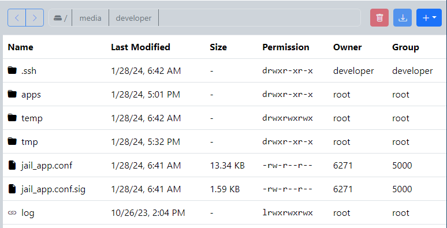Select the temp folder name

pos(32,118)
